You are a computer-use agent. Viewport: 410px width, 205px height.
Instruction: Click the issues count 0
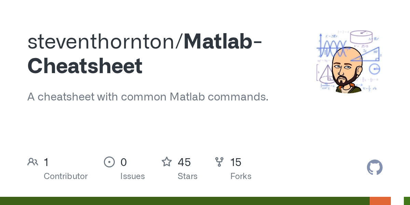(123, 162)
